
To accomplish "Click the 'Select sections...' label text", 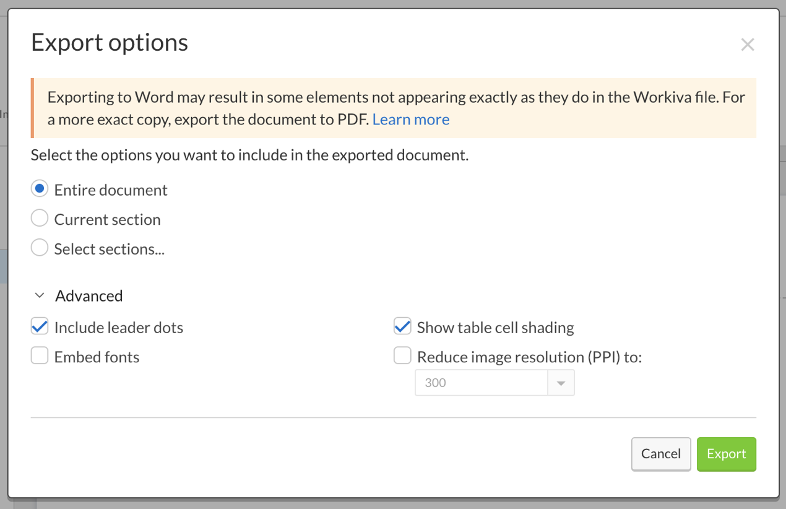I will click(109, 249).
